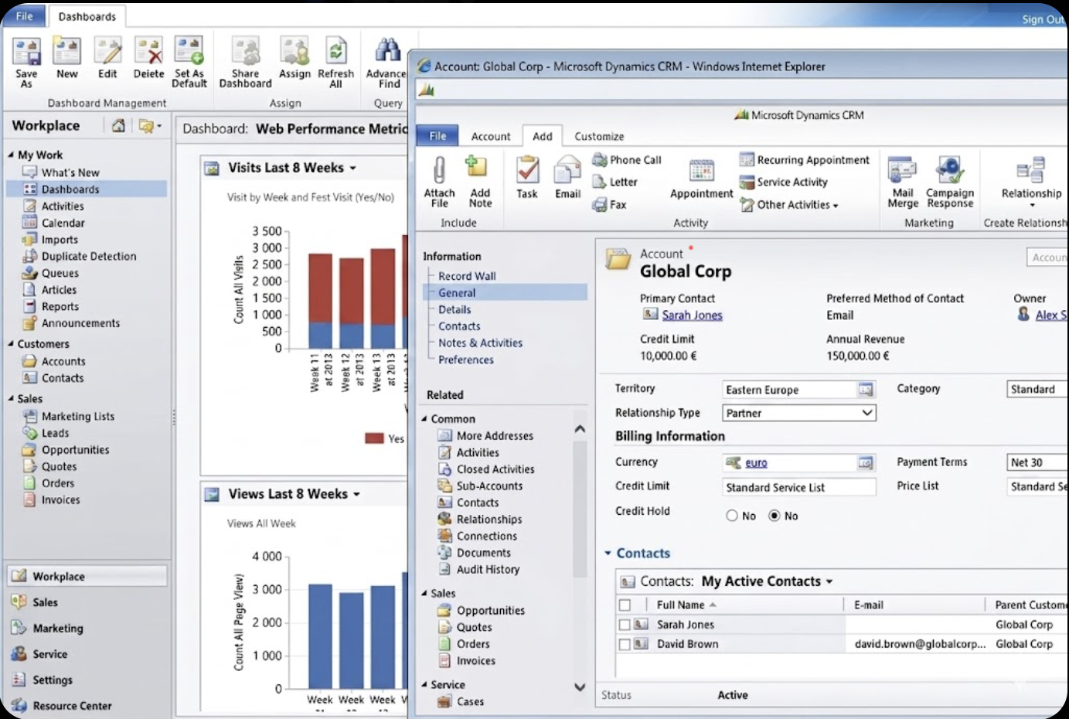
Task: Click the Credit Limit Standard Service List field
Action: click(x=799, y=487)
